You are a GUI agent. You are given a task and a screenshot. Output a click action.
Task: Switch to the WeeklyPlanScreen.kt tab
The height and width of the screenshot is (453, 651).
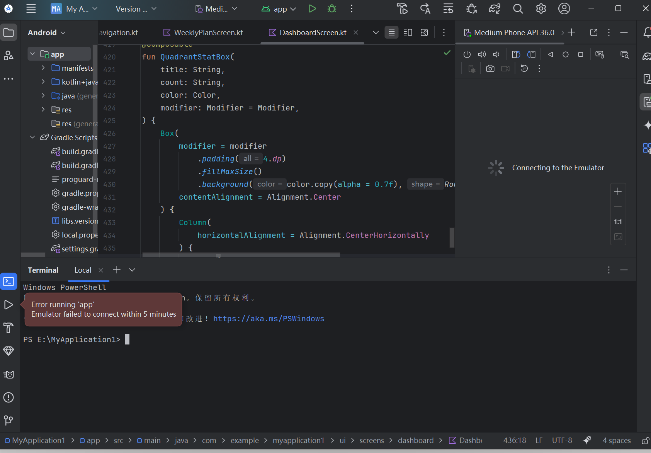[204, 32]
